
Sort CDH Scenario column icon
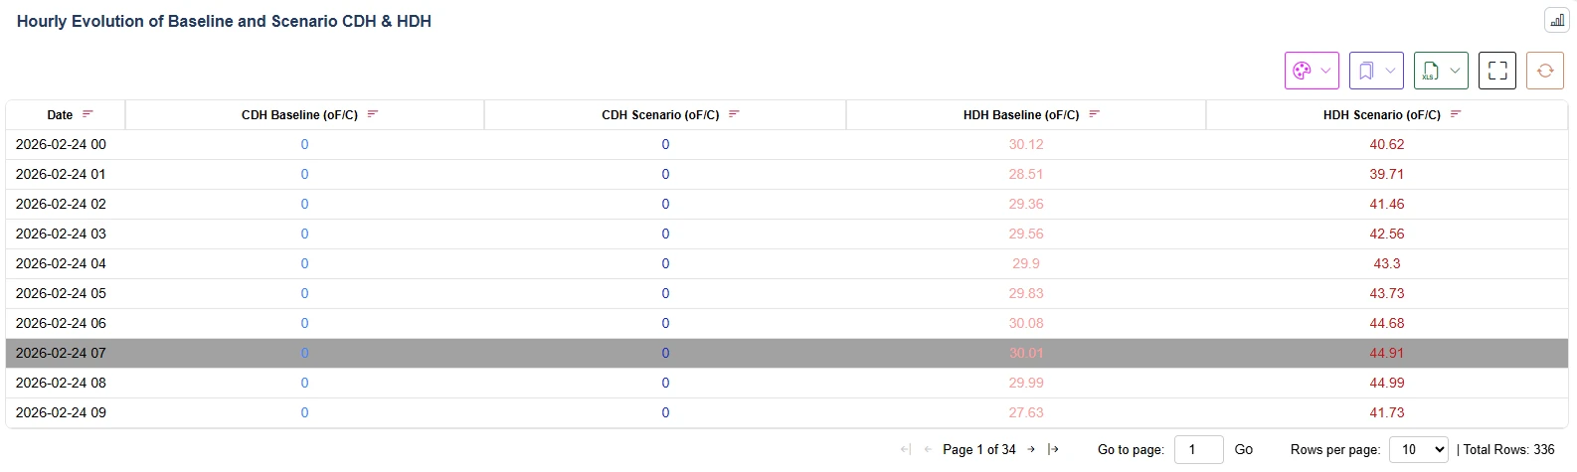point(734,114)
